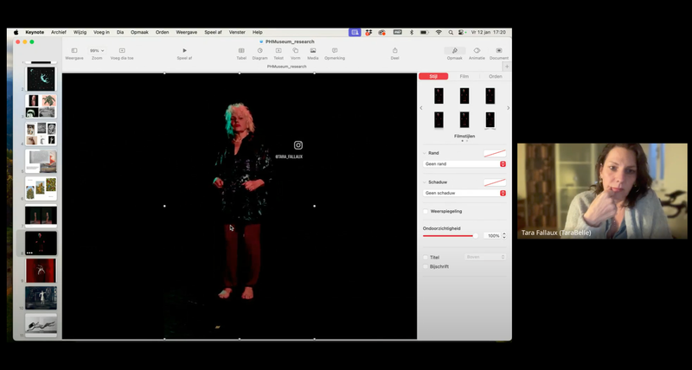Switch to the Orden tab
Screen dimensions: 692x370
point(495,76)
